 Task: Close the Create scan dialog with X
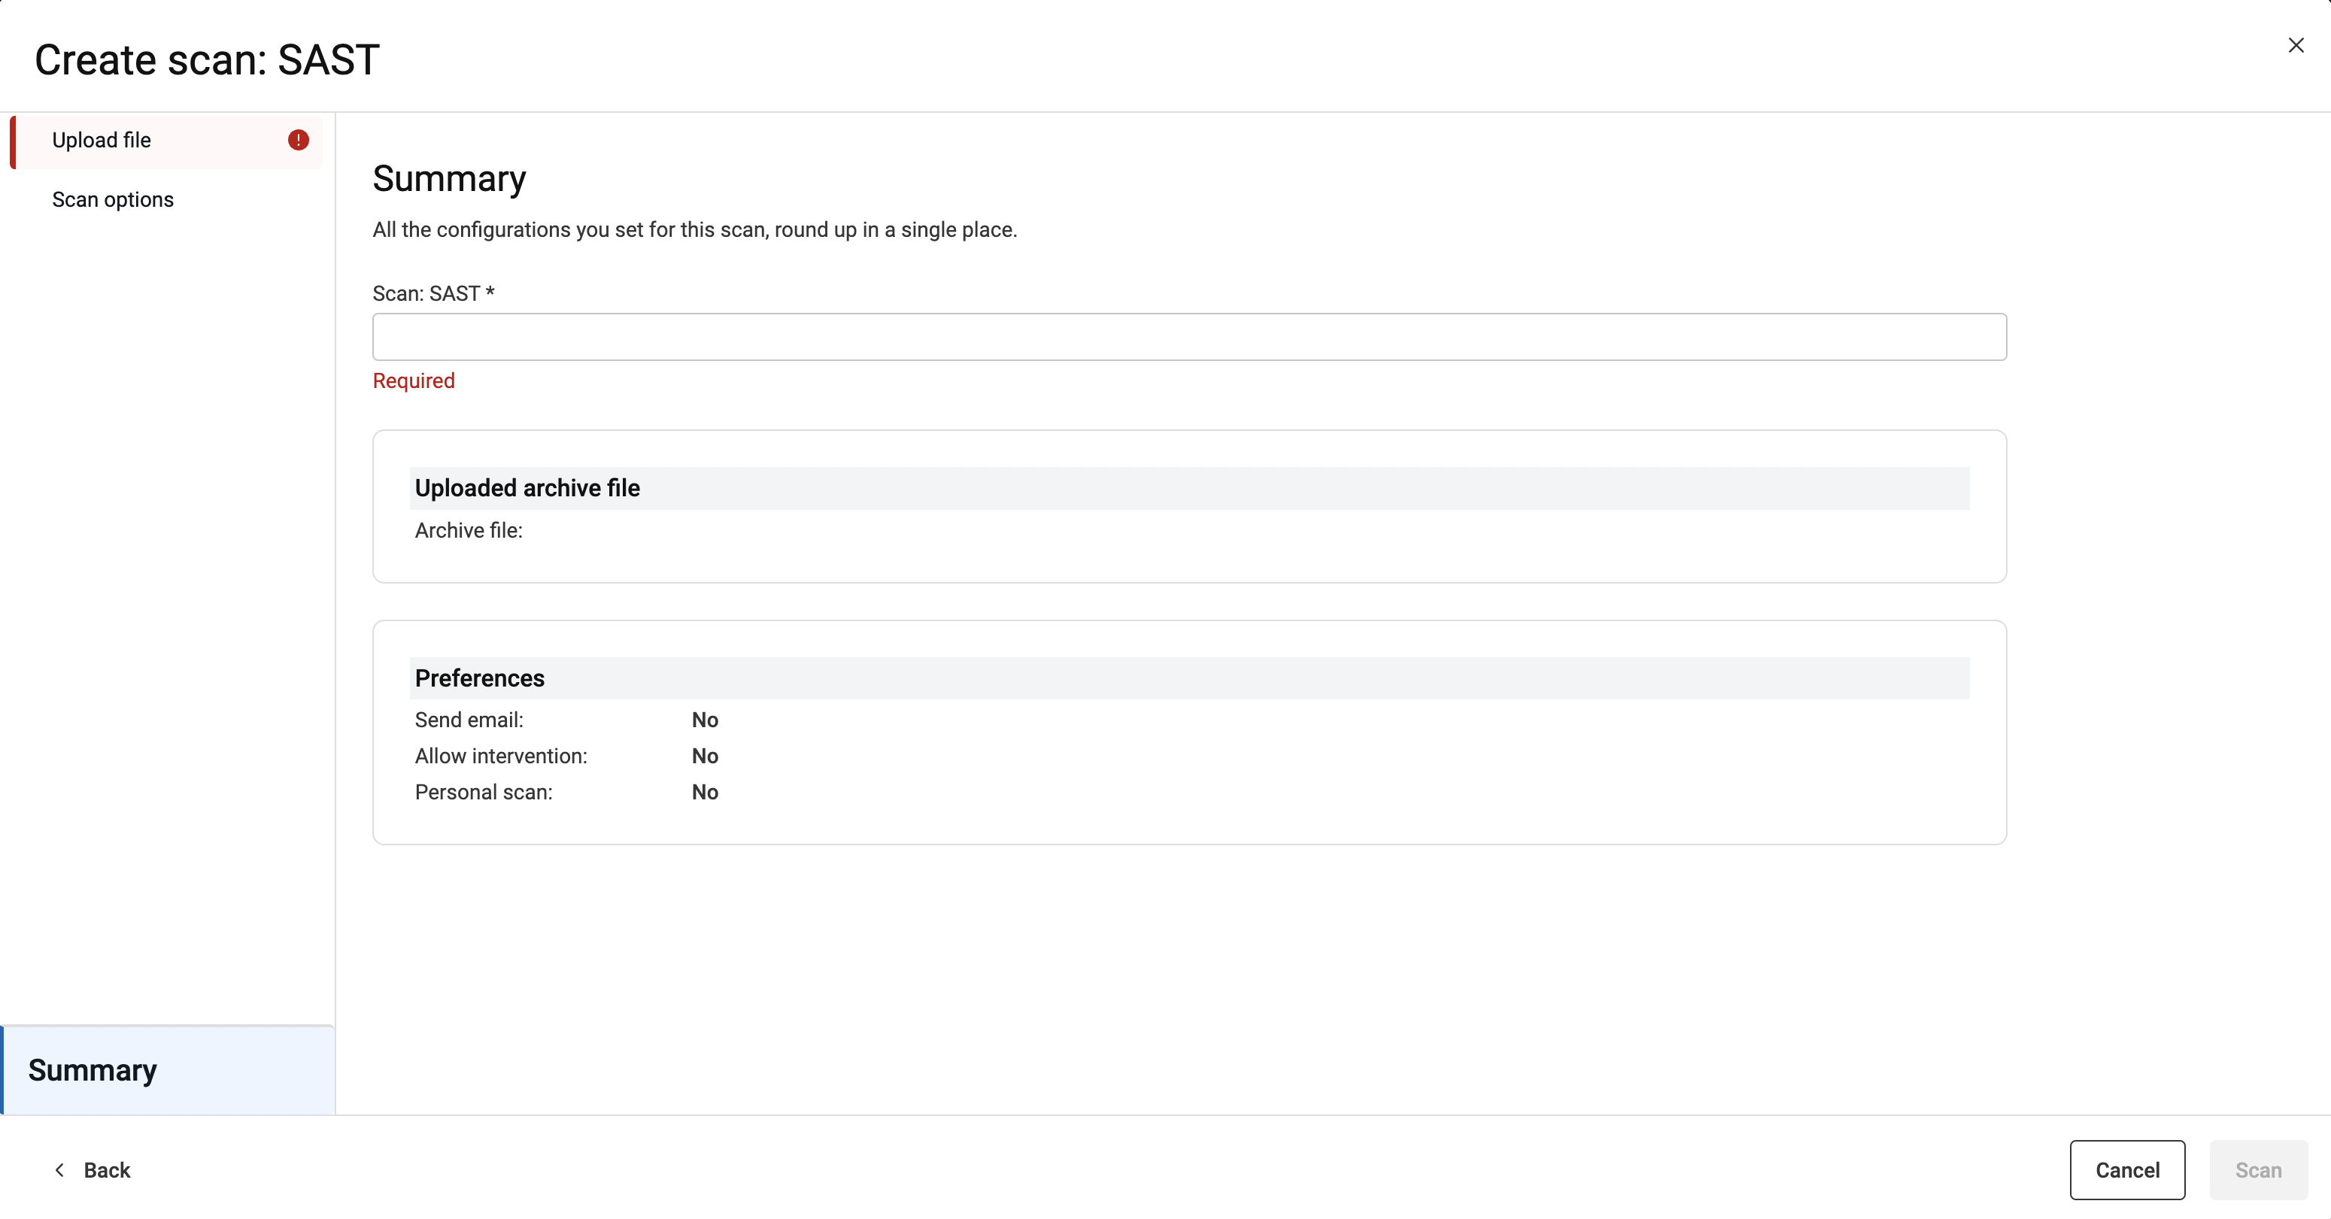coord(2295,45)
